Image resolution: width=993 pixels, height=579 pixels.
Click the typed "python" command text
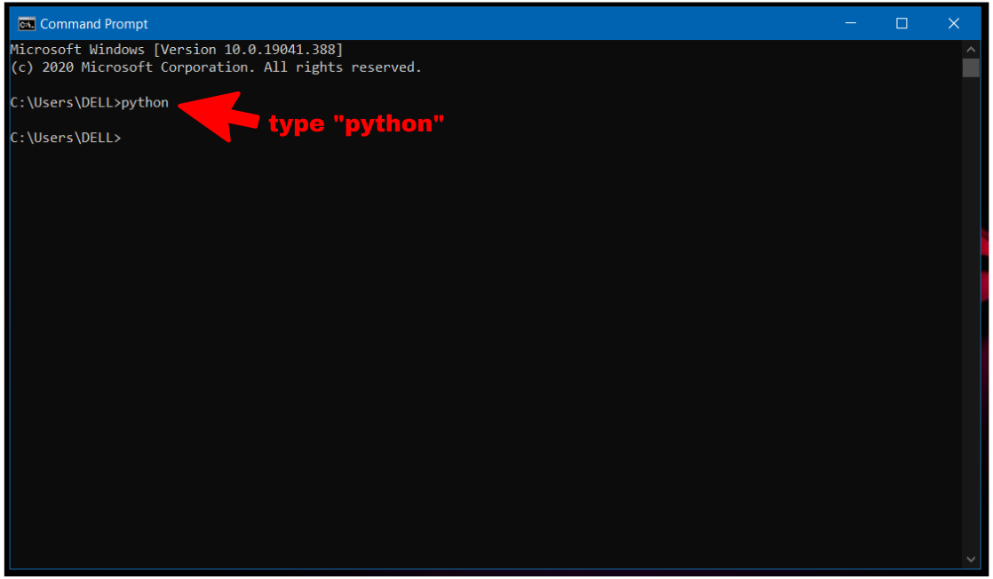point(145,103)
